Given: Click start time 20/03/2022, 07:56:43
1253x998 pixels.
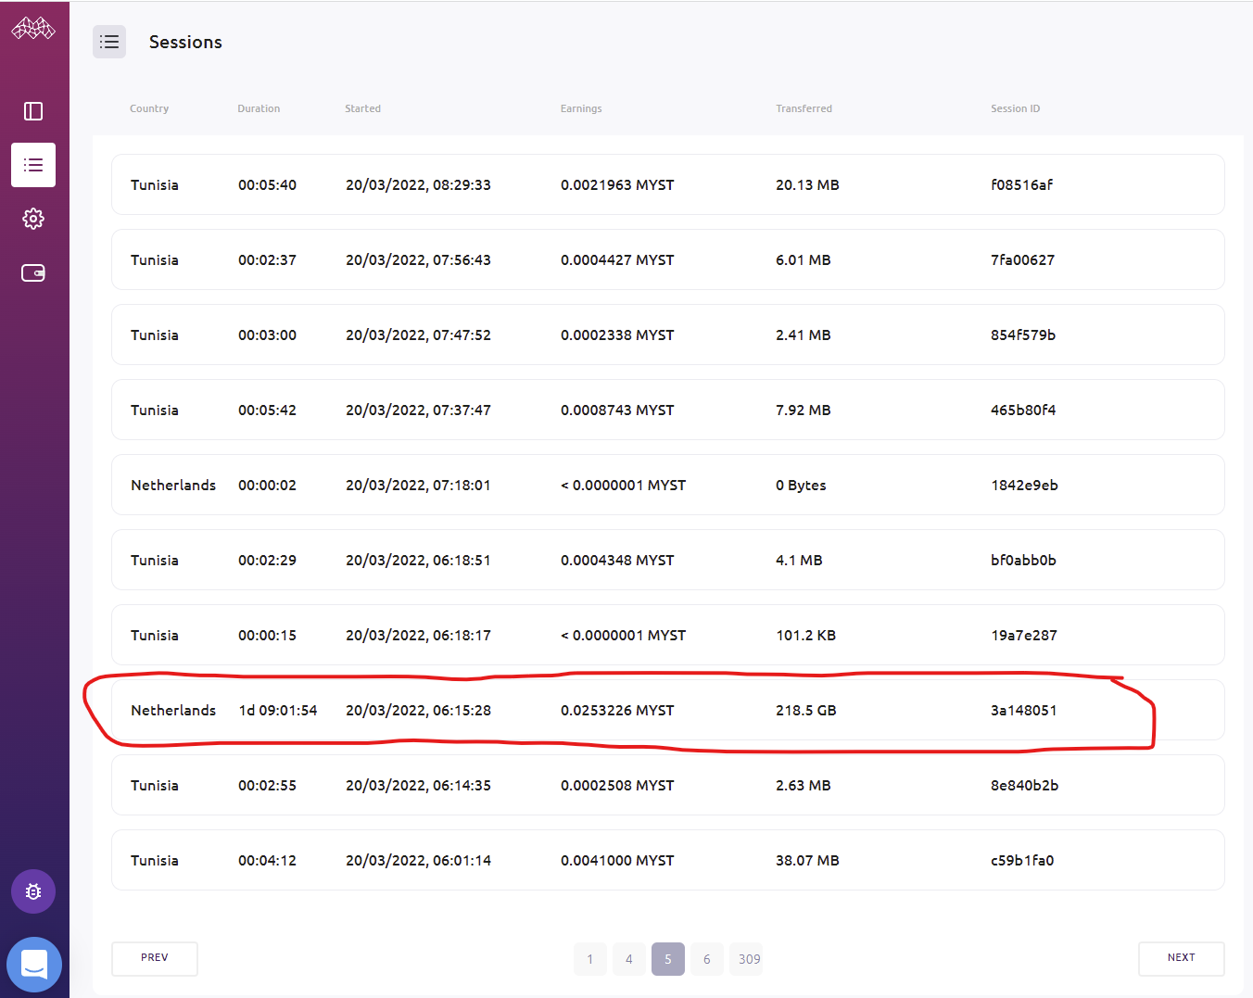Looking at the screenshot, I should pyautogui.click(x=418, y=259).
